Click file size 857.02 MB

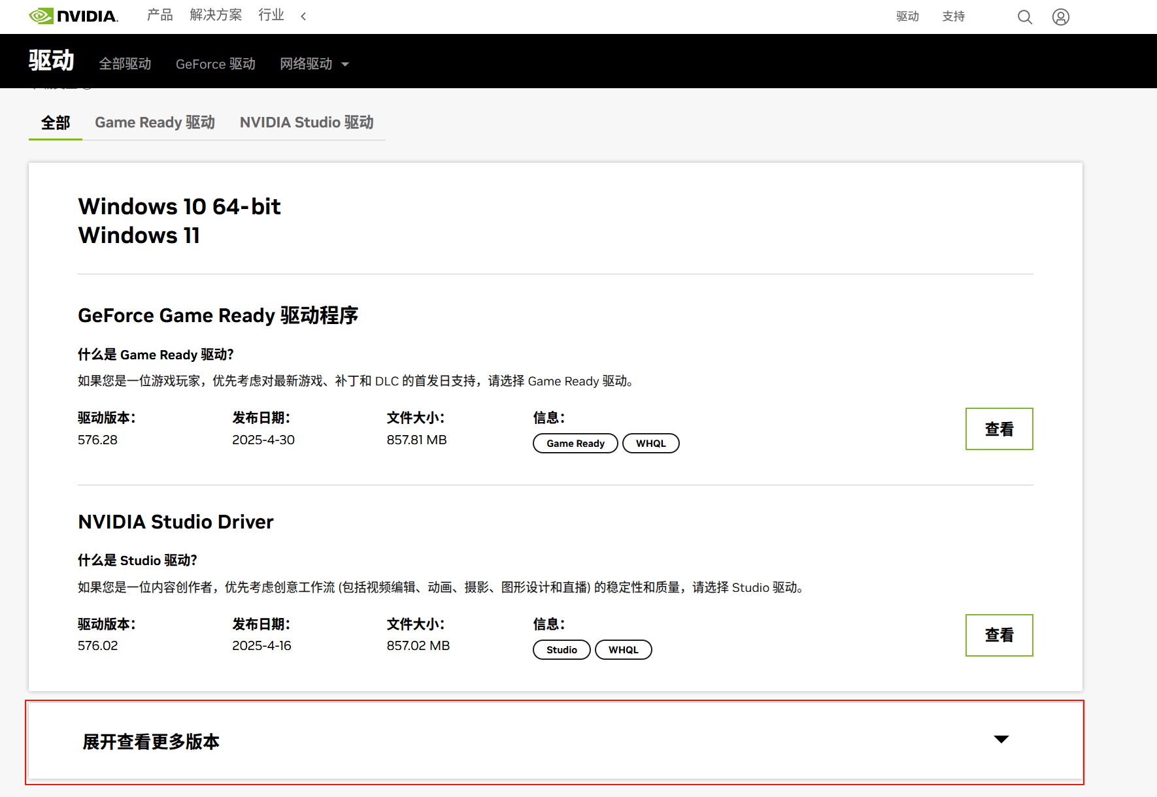[418, 645]
